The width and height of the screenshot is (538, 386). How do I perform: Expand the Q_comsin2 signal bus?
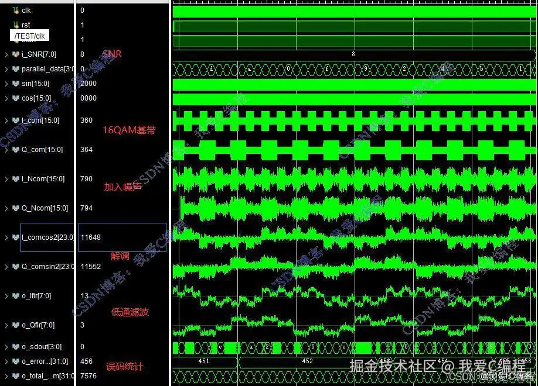(x=6, y=267)
